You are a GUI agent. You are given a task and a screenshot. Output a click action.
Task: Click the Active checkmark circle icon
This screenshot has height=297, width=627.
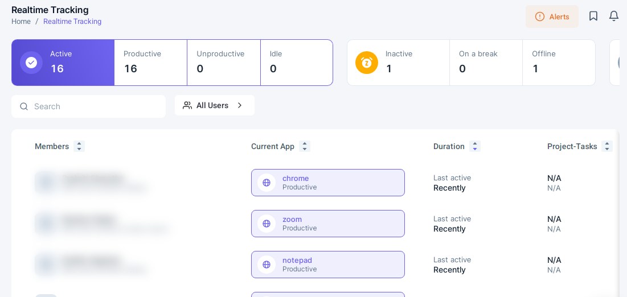[31, 63]
